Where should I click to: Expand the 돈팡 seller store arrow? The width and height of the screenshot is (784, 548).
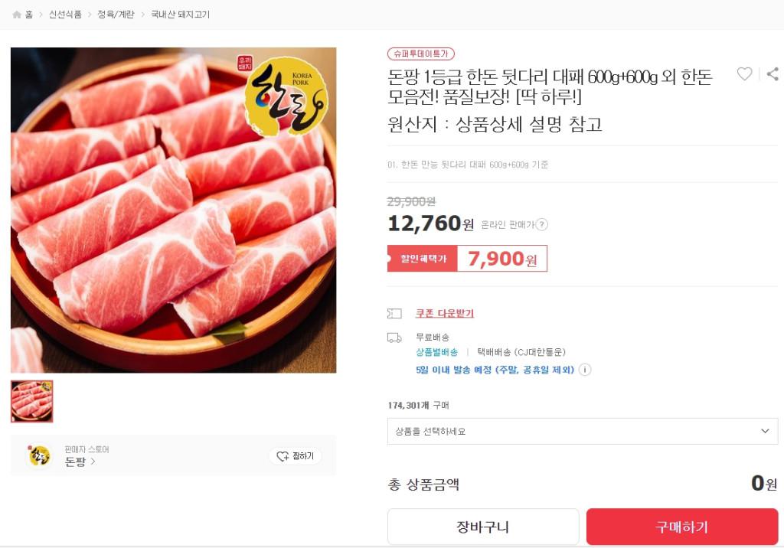coord(93,462)
